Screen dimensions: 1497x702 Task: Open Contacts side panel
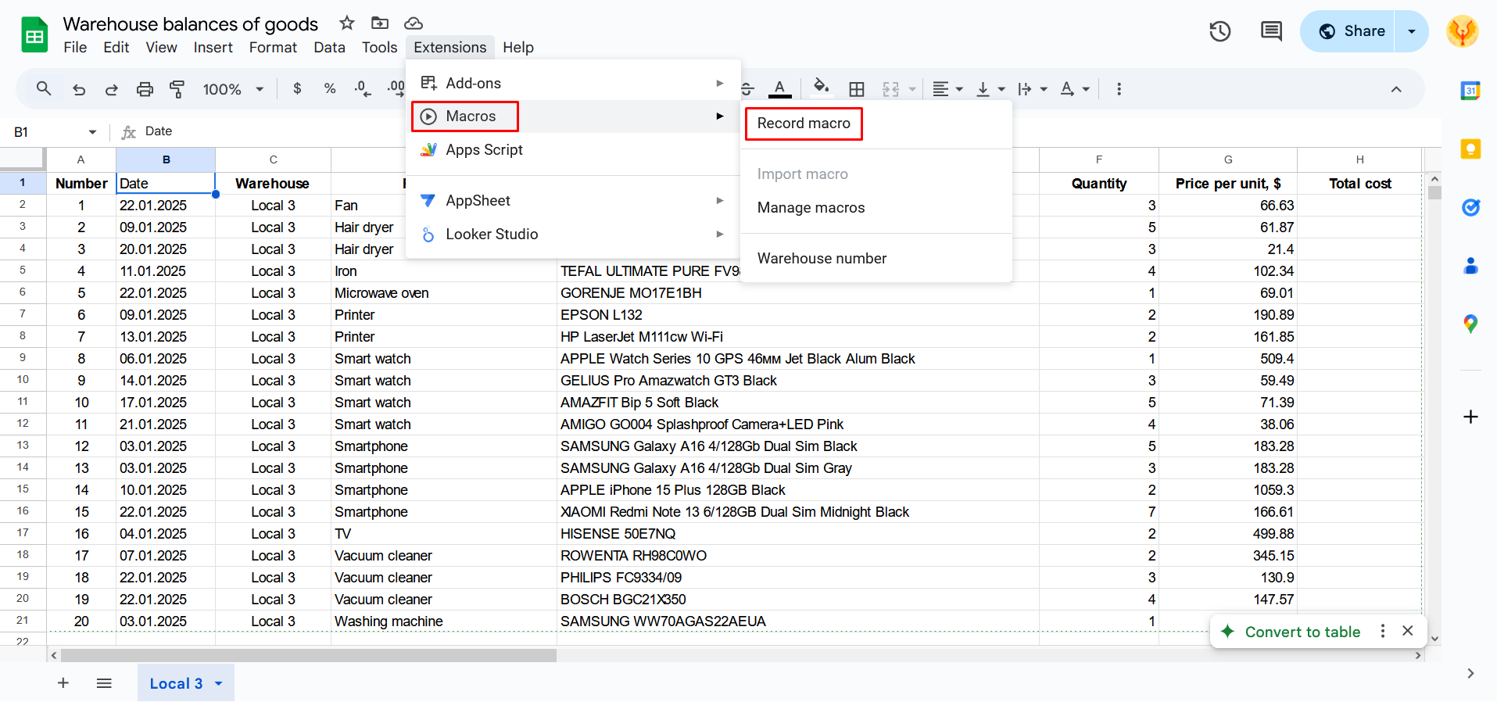1470,266
